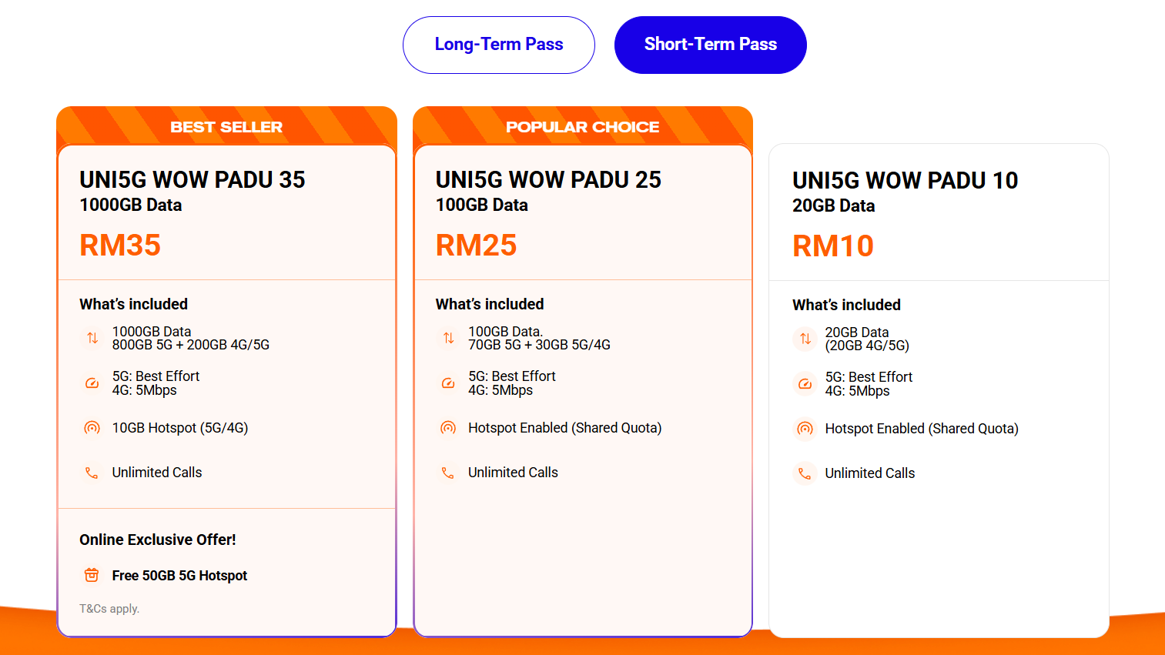Click the POPULAR CHOICE banner

pyautogui.click(x=582, y=127)
